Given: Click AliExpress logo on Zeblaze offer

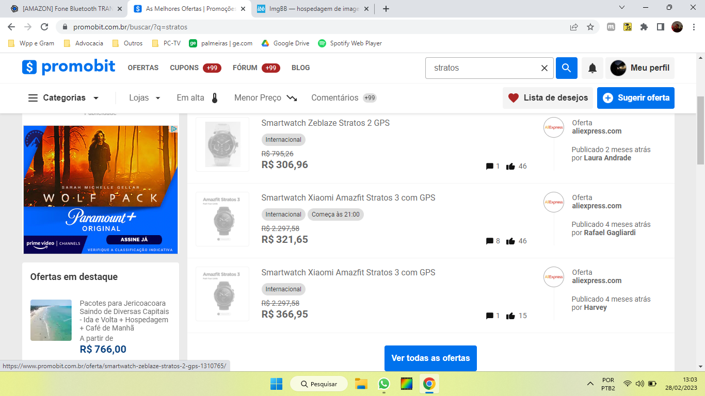Looking at the screenshot, I should (x=554, y=127).
